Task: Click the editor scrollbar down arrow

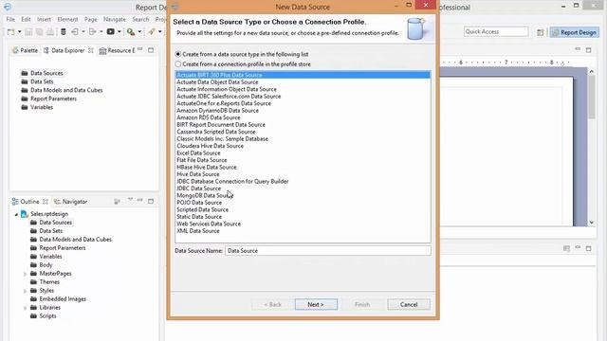Action: point(592,223)
